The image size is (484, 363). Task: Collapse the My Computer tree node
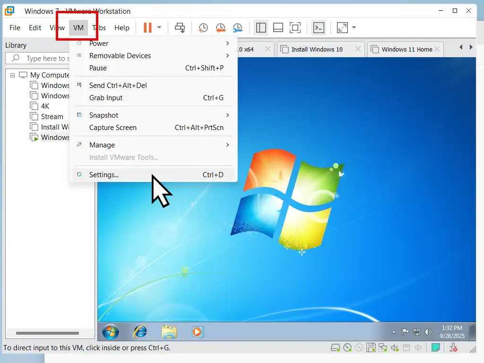pyautogui.click(x=12, y=75)
